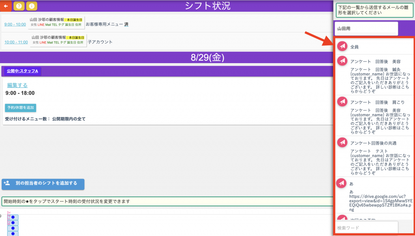Image resolution: width=415 pixels, height=236 pixels.
Task: Click send icon for アンケート 回答後 美容
Action: (342, 61)
